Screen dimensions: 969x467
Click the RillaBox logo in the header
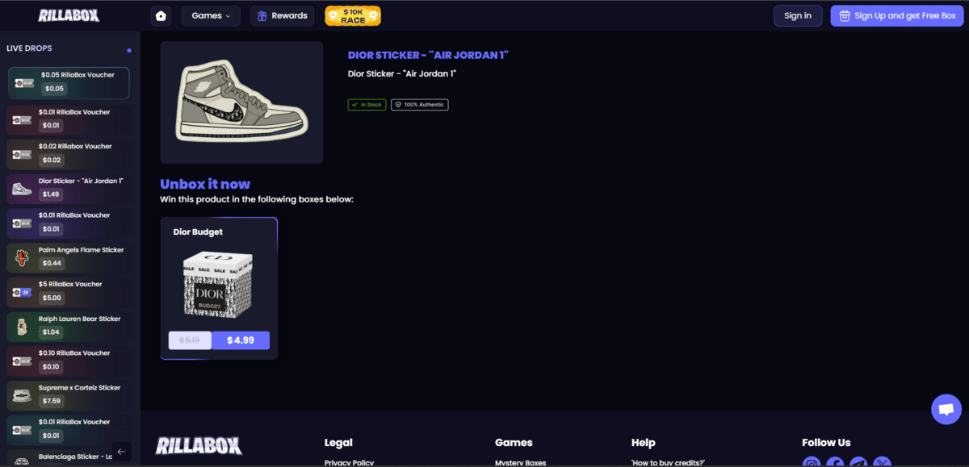coord(68,16)
